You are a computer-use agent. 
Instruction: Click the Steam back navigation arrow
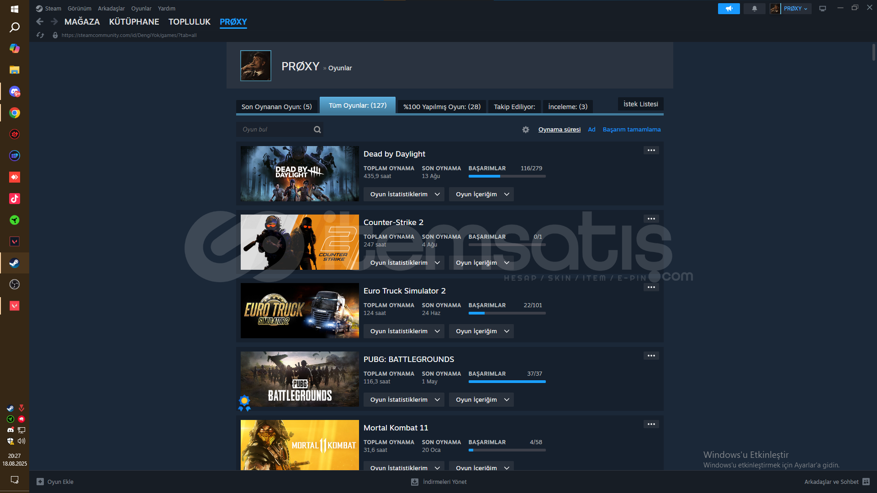[x=40, y=21]
